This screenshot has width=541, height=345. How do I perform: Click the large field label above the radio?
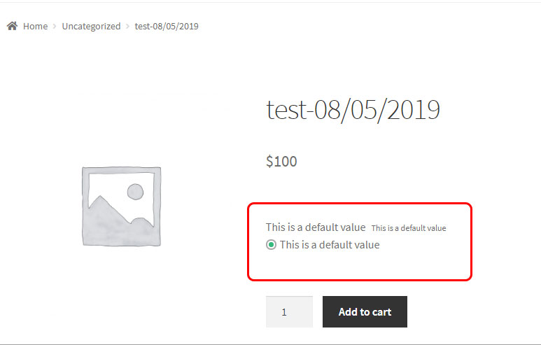(316, 227)
